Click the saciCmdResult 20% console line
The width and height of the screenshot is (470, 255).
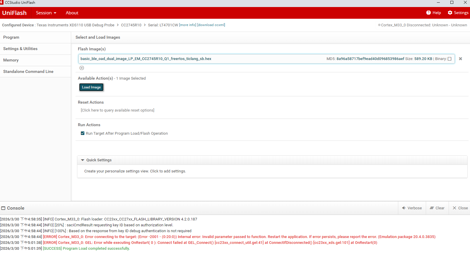pyautogui.click(x=87, y=225)
